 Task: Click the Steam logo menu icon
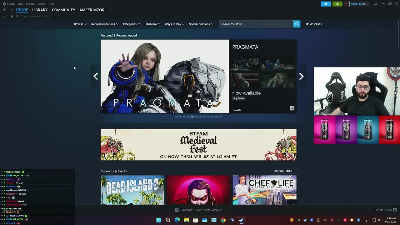[4, 4]
